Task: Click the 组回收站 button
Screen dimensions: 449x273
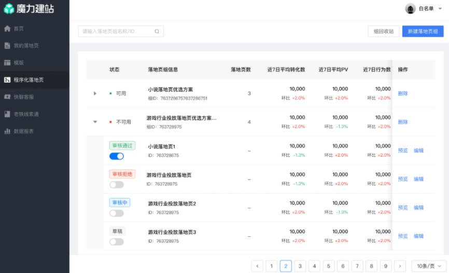Action: (384, 32)
